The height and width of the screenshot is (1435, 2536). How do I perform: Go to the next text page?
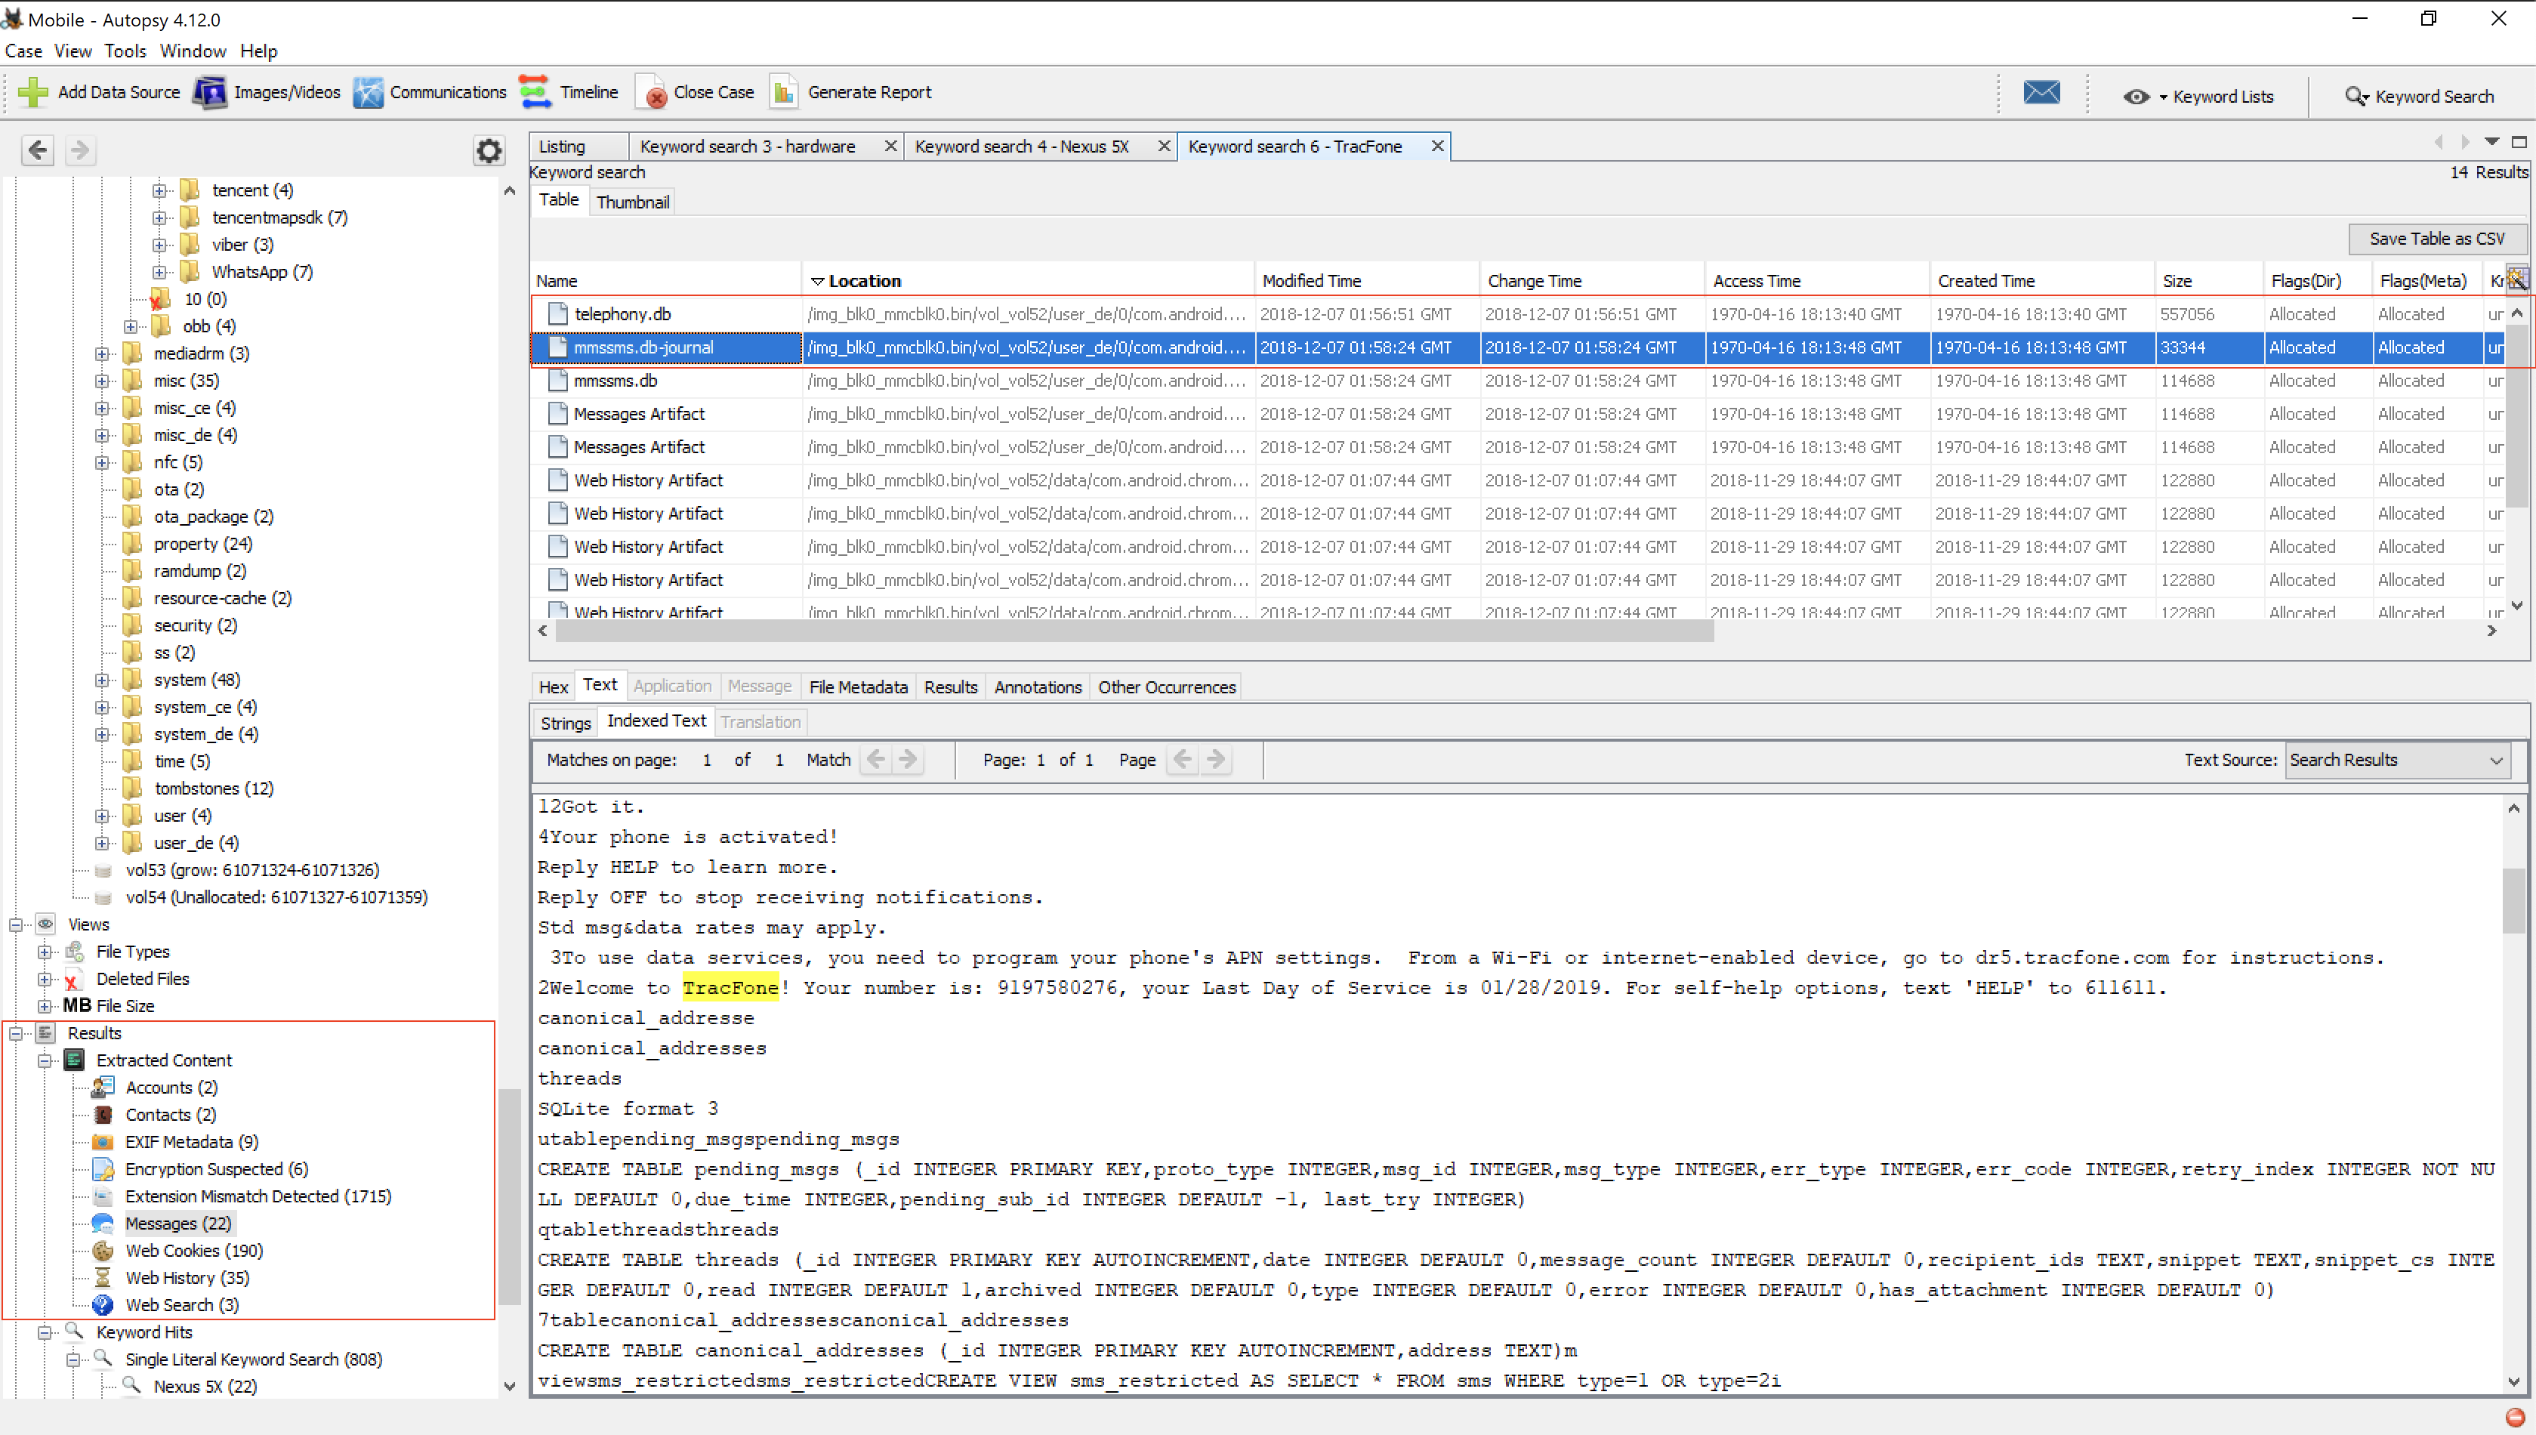tap(1217, 760)
